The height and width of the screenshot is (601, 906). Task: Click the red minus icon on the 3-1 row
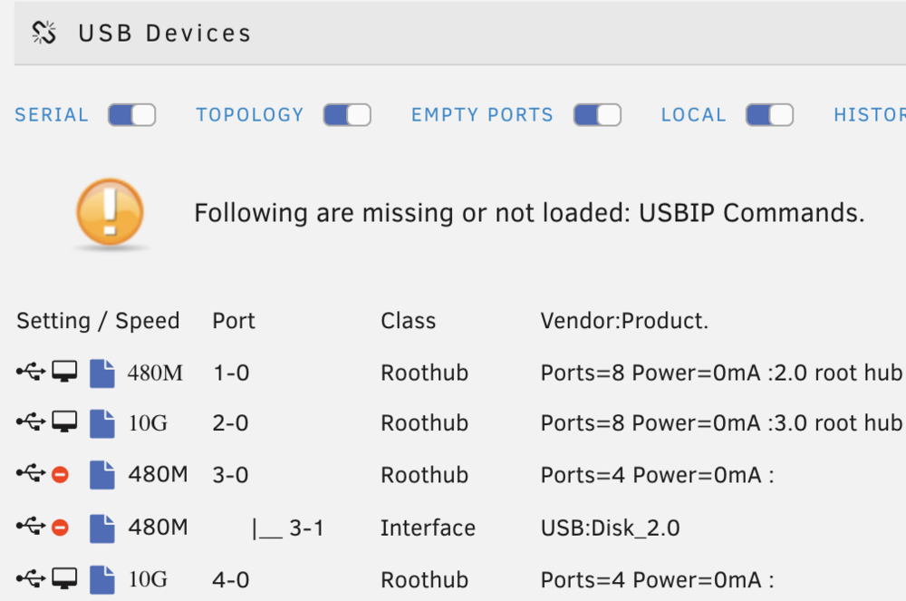pos(60,528)
